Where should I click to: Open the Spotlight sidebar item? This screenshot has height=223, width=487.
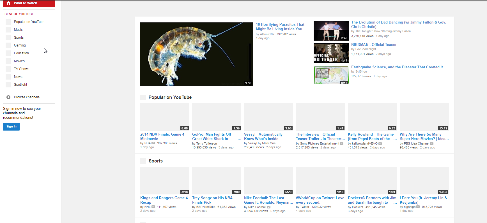(x=20, y=85)
